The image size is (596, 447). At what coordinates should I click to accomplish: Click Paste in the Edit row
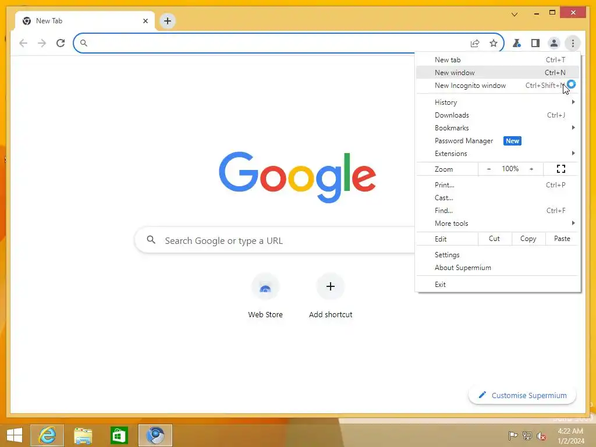pos(562,239)
